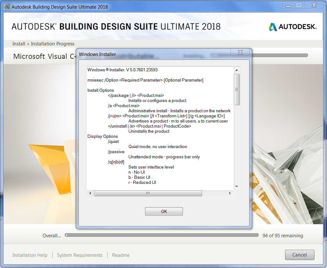The image size is (327, 268).
Task: Click the 'Uninstalls the product' line
Action: click(x=149, y=131)
